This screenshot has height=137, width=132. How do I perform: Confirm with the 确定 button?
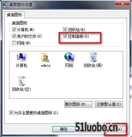tap(64, 129)
